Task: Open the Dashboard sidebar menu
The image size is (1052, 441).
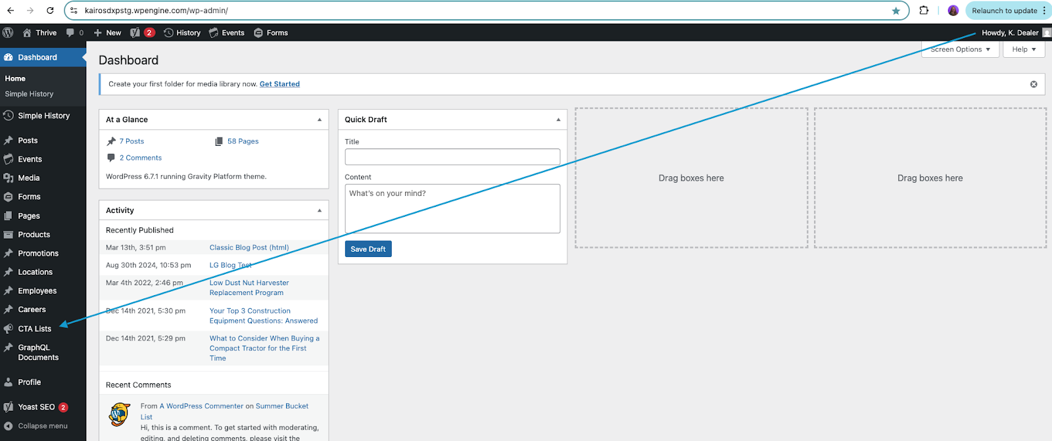Action: pyautogui.click(x=43, y=57)
